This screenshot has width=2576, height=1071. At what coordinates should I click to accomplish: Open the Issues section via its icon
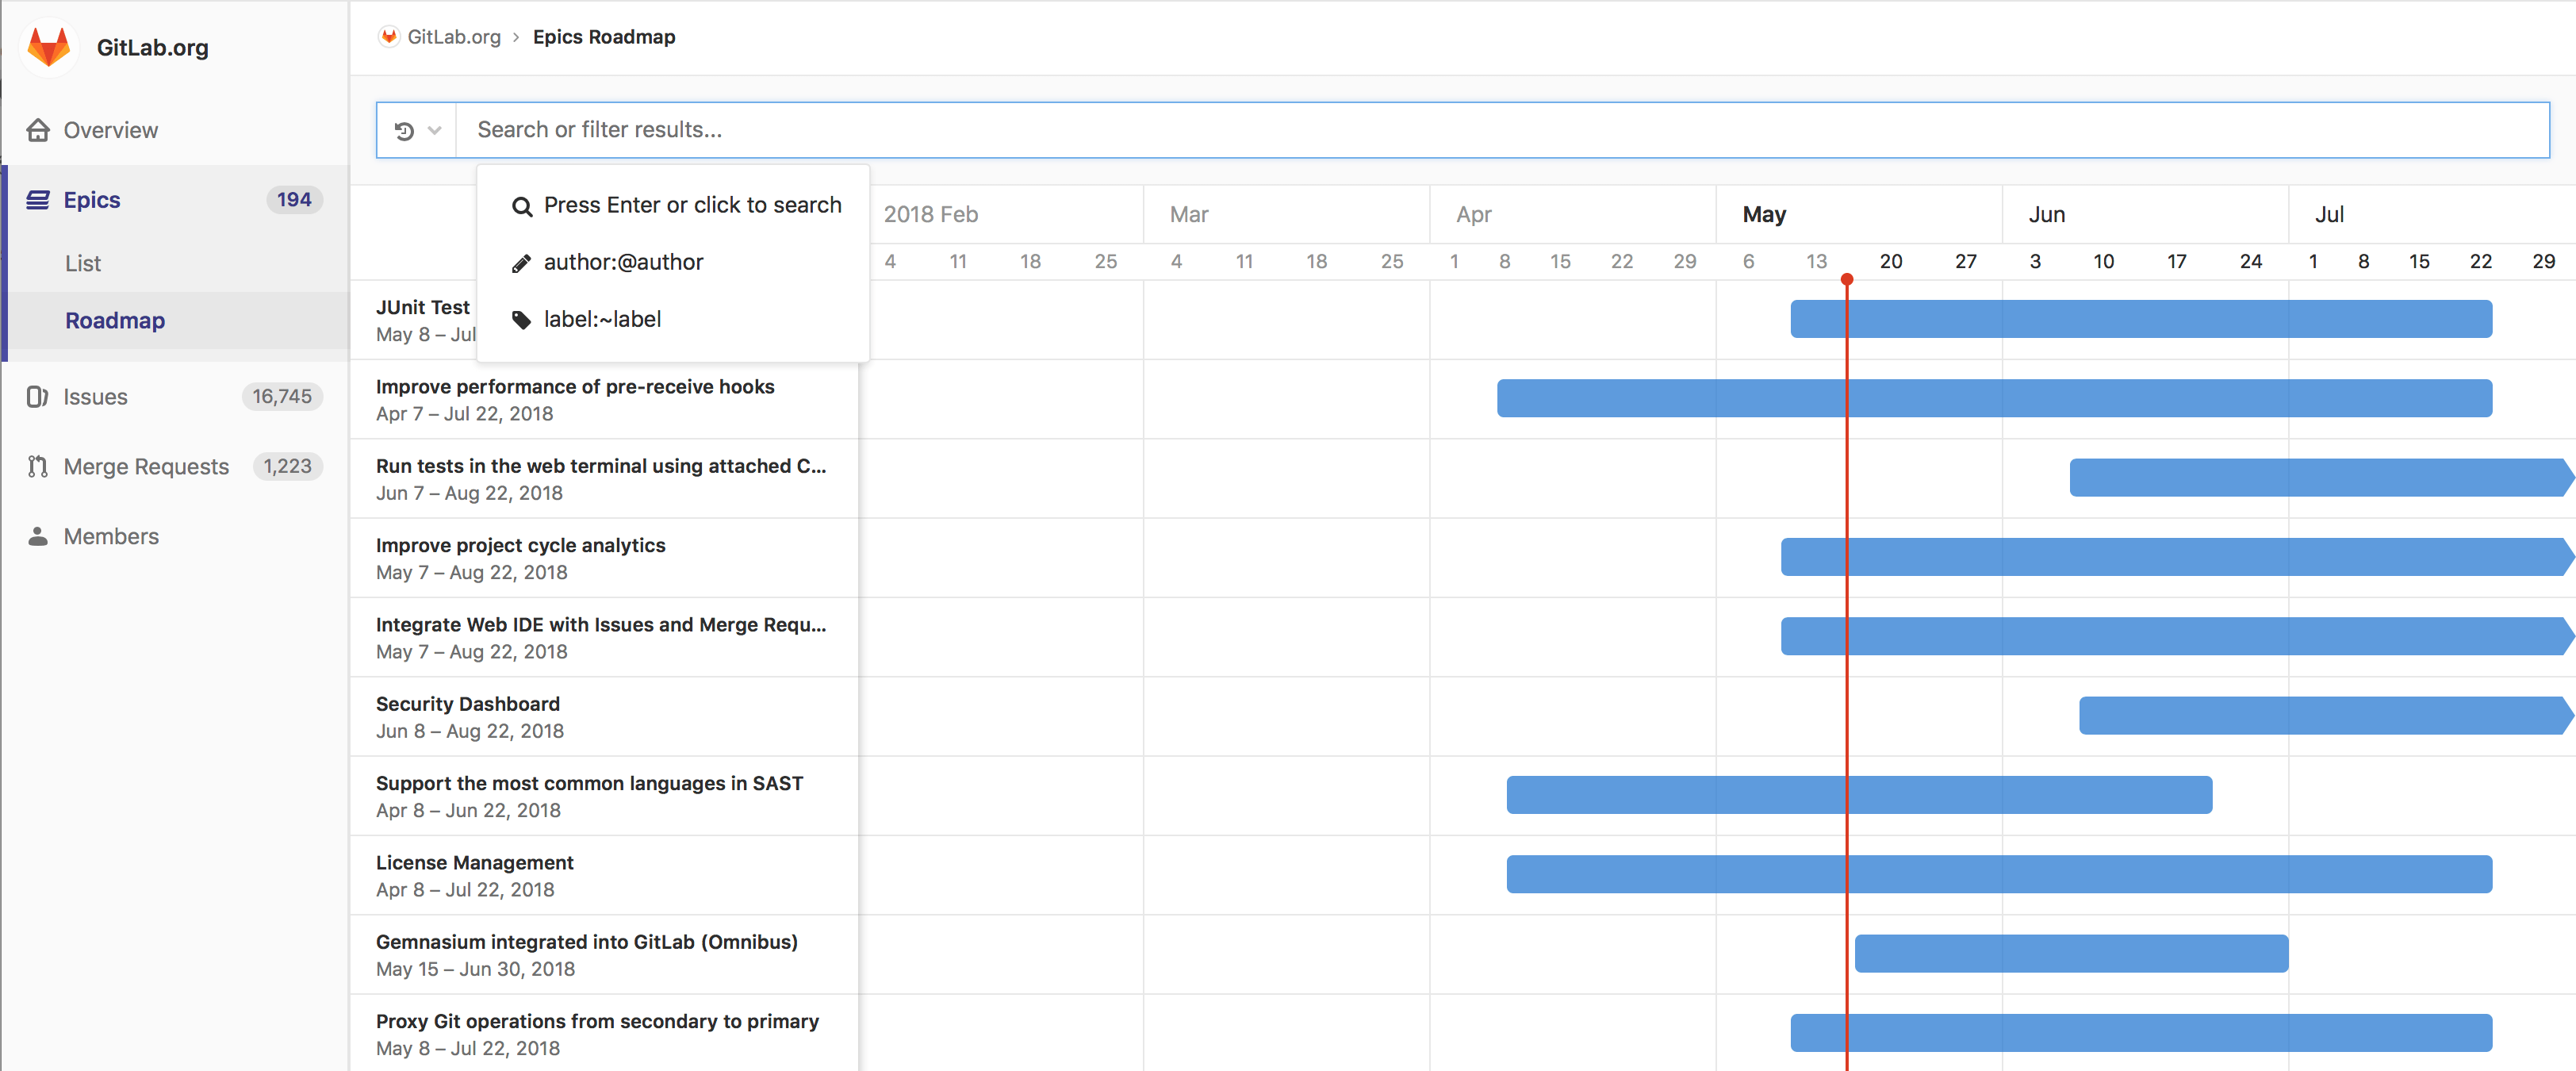click(38, 396)
